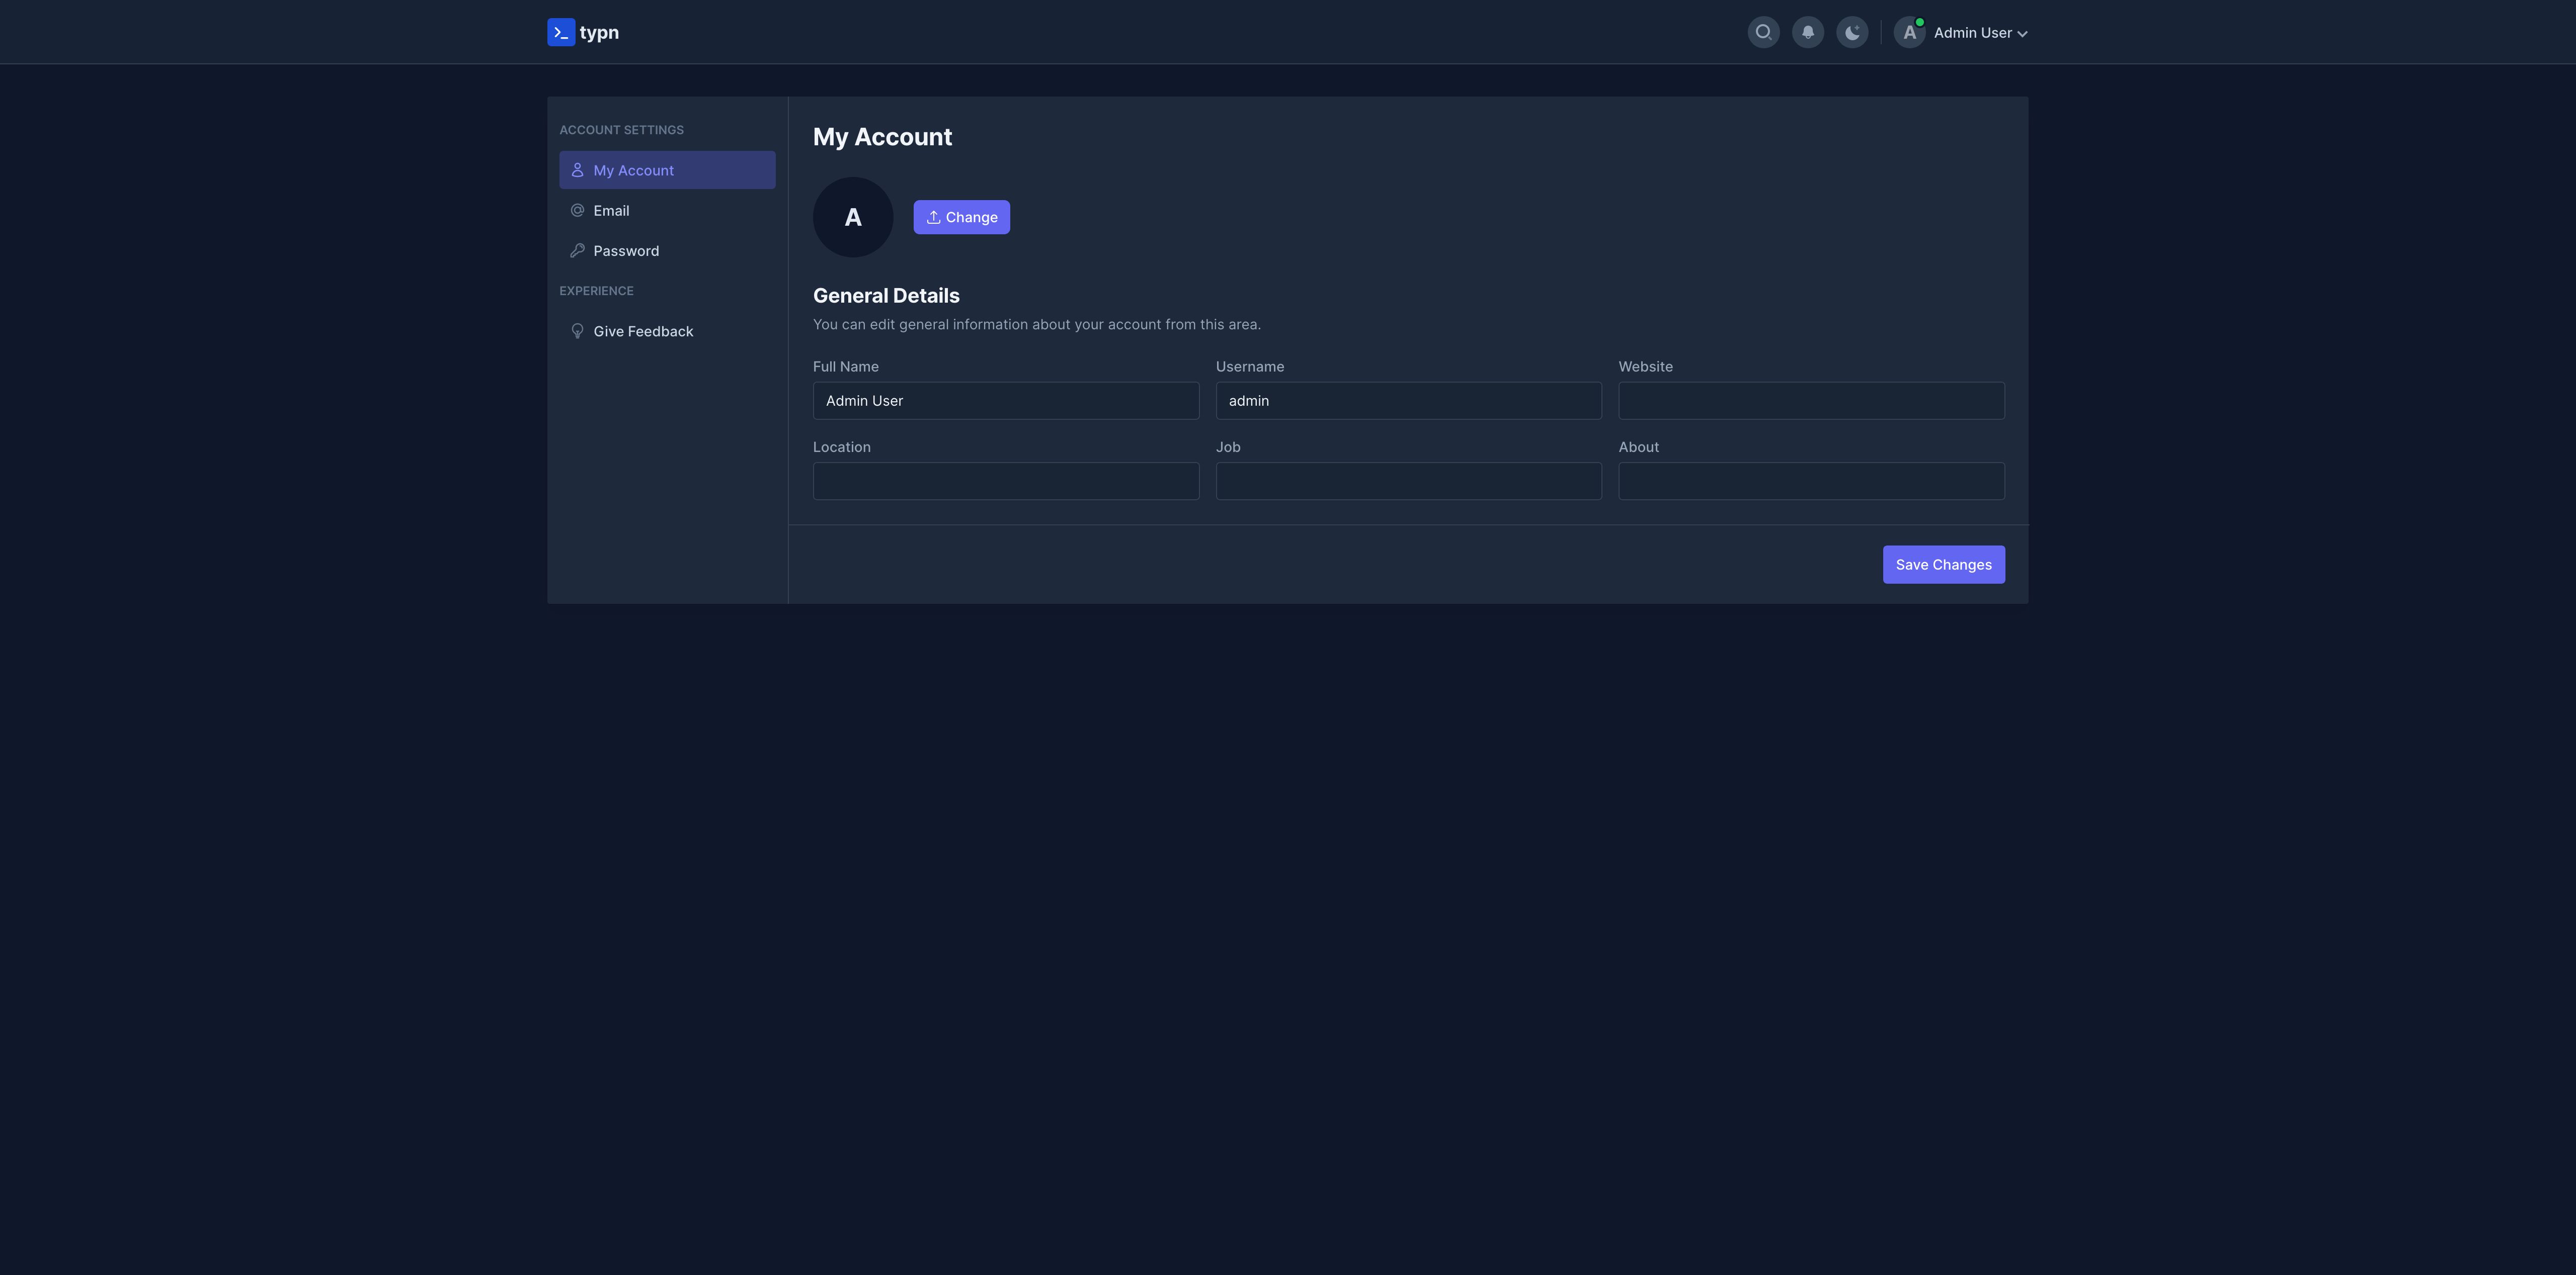Image resolution: width=2576 pixels, height=1275 pixels.
Task: Click into the Website field
Action: pyautogui.click(x=1811, y=401)
